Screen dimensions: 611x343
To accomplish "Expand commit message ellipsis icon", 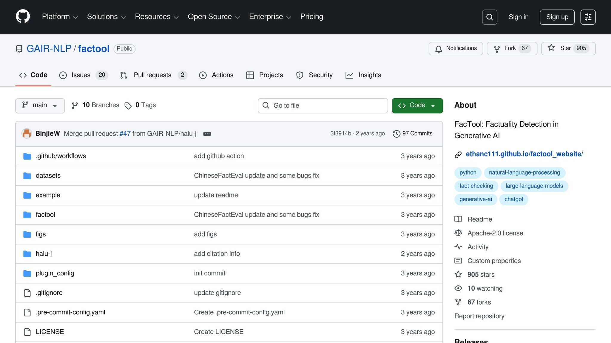I will click(x=207, y=134).
